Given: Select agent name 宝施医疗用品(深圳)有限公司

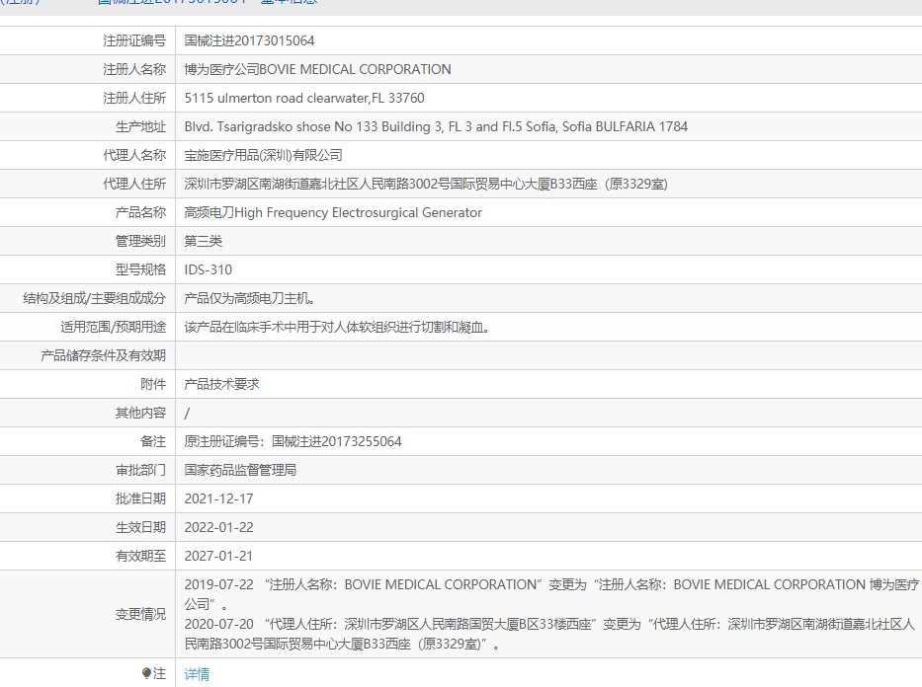Looking at the screenshot, I should [264, 155].
